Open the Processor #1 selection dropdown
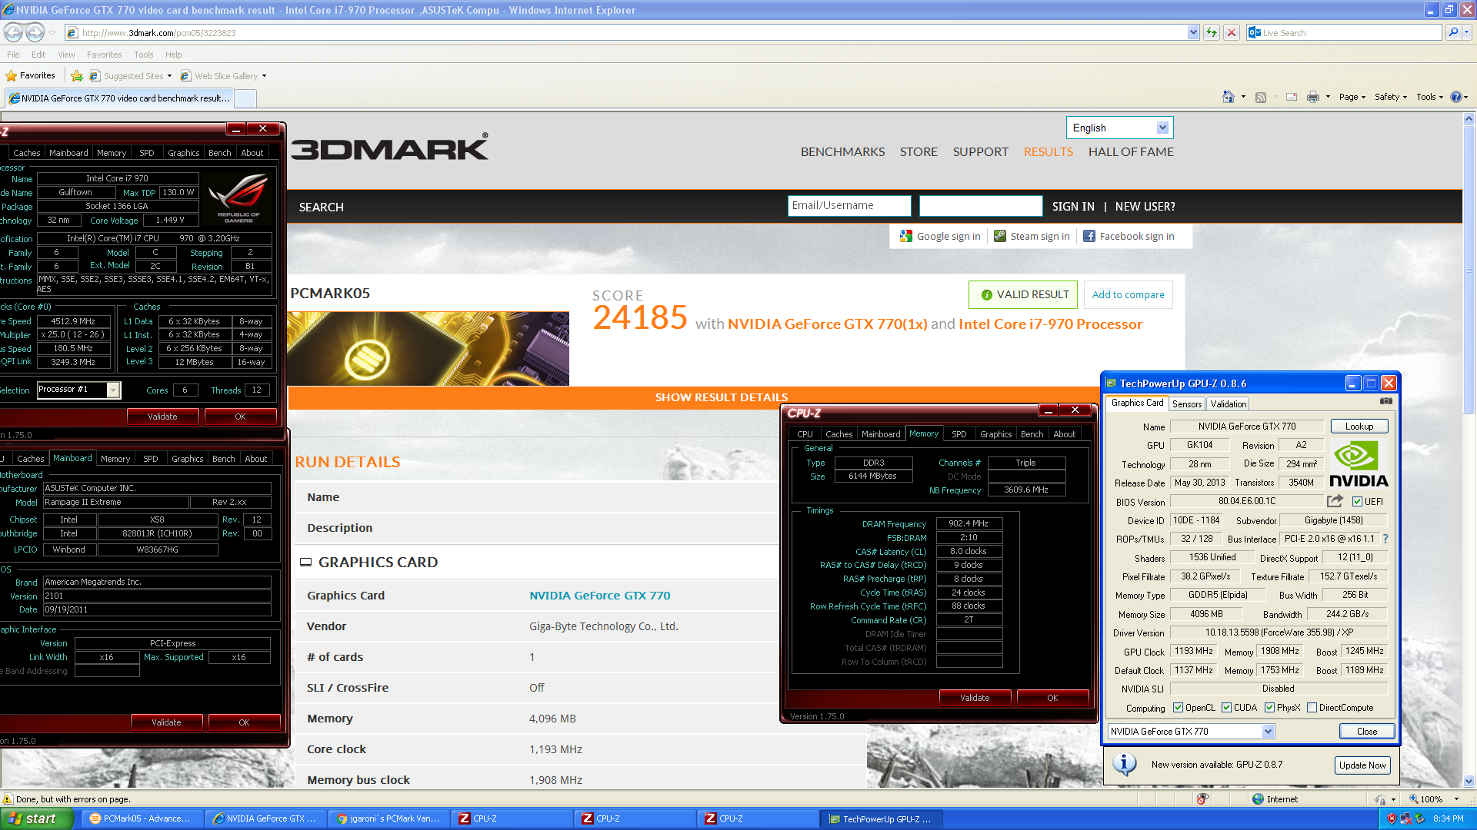The width and height of the screenshot is (1477, 830). (79, 390)
